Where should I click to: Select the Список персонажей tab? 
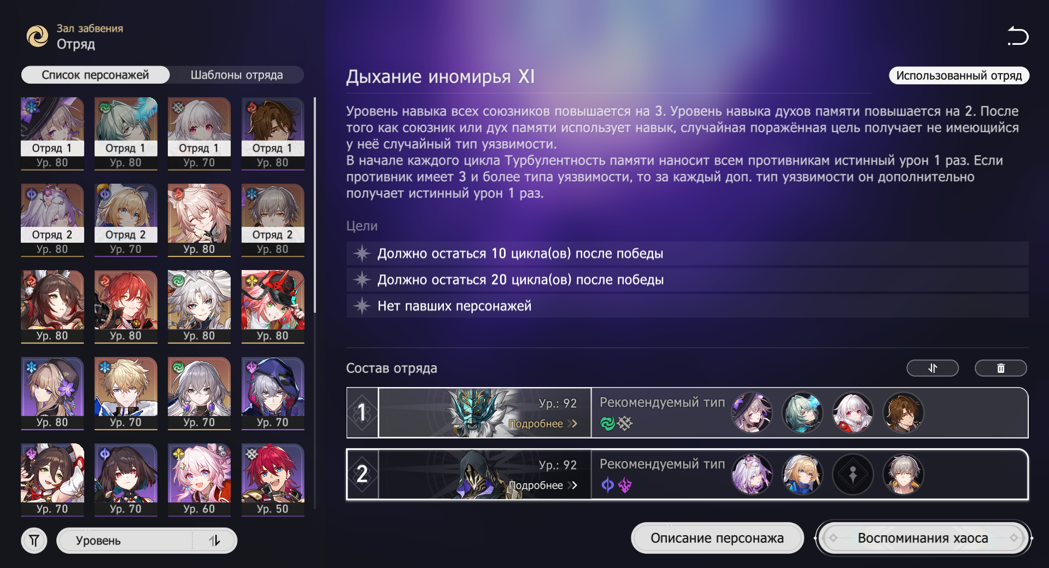click(95, 75)
